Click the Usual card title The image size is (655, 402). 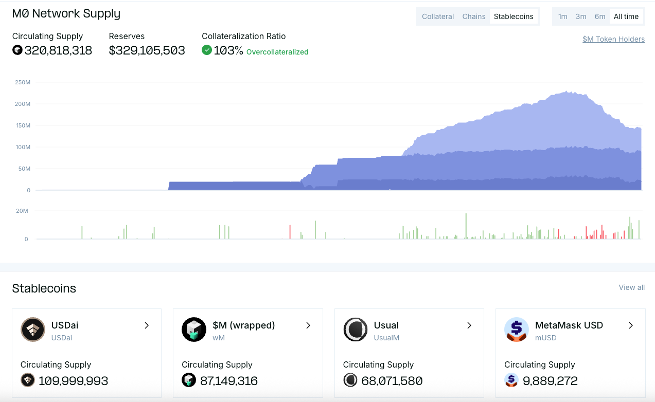386,325
